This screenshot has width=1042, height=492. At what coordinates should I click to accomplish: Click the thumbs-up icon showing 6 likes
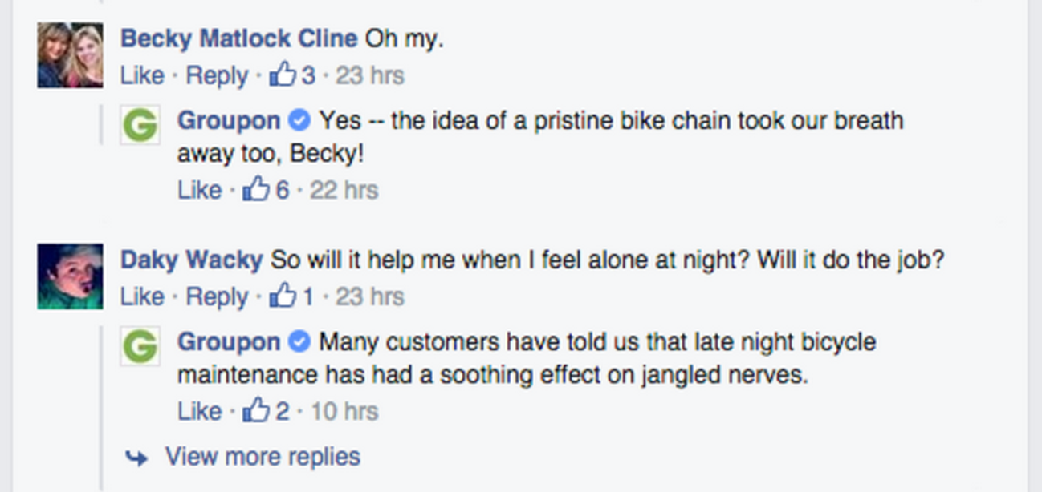pos(256,190)
